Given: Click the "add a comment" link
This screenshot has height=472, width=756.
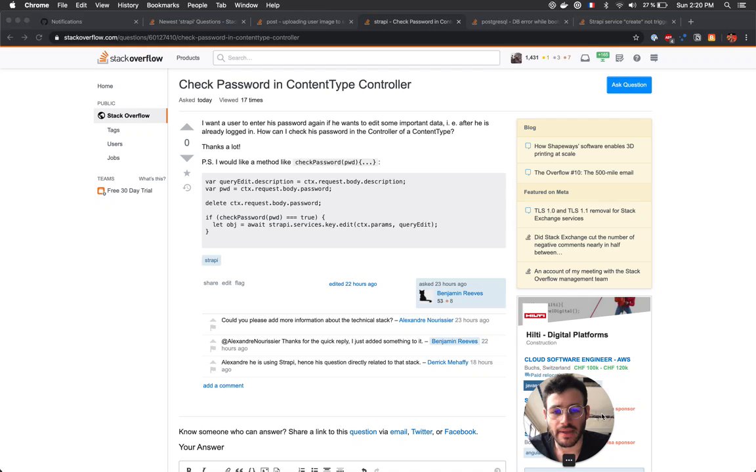Looking at the screenshot, I should point(223,385).
